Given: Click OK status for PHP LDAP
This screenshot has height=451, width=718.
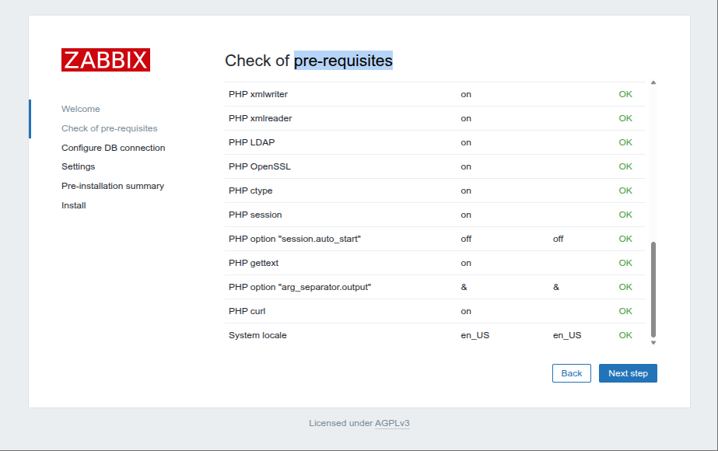Looking at the screenshot, I should [625, 142].
